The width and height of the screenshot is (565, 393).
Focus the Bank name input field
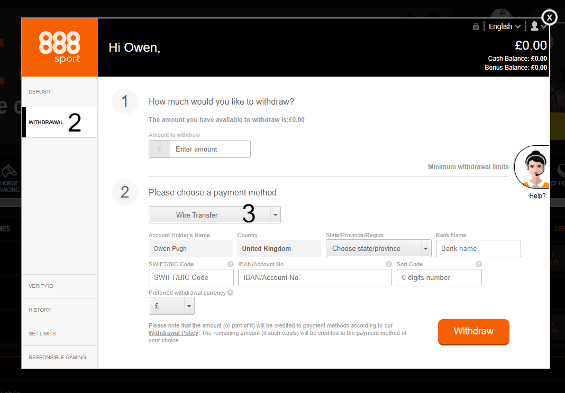pos(478,249)
